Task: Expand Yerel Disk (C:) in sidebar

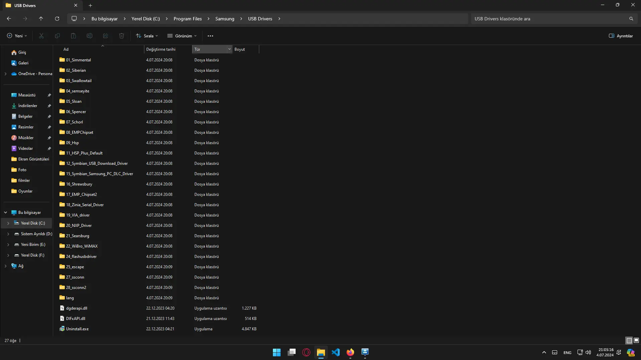Action: pos(8,223)
